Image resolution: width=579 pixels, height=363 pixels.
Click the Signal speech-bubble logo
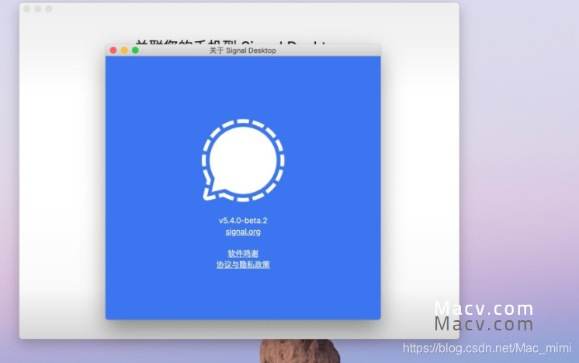[243, 160]
